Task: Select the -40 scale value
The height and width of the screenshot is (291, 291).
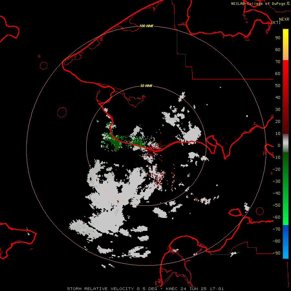Action: pos(276,193)
